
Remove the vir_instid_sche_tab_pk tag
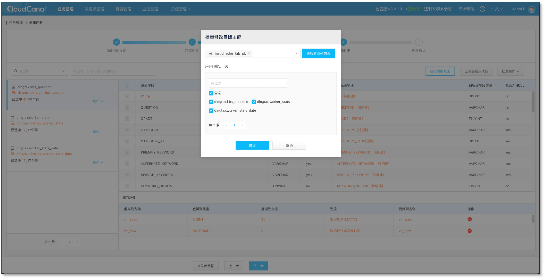point(249,53)
